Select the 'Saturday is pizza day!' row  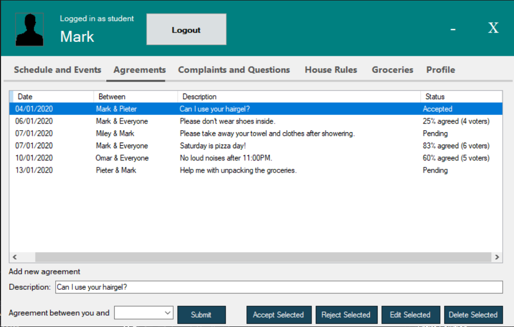256,146
